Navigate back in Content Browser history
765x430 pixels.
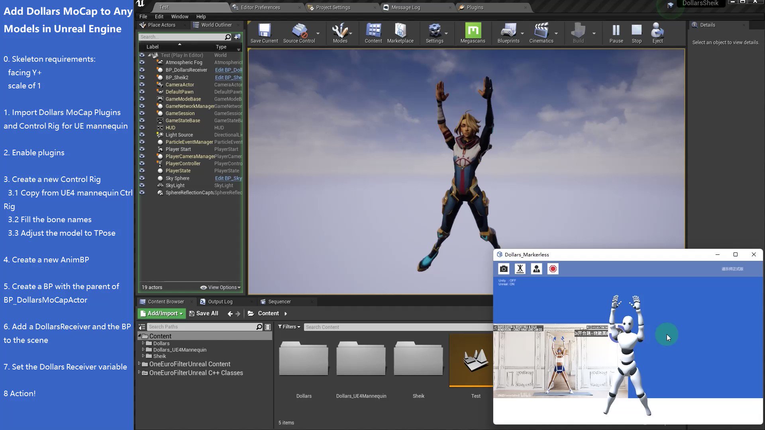click(x=230, y=314)
